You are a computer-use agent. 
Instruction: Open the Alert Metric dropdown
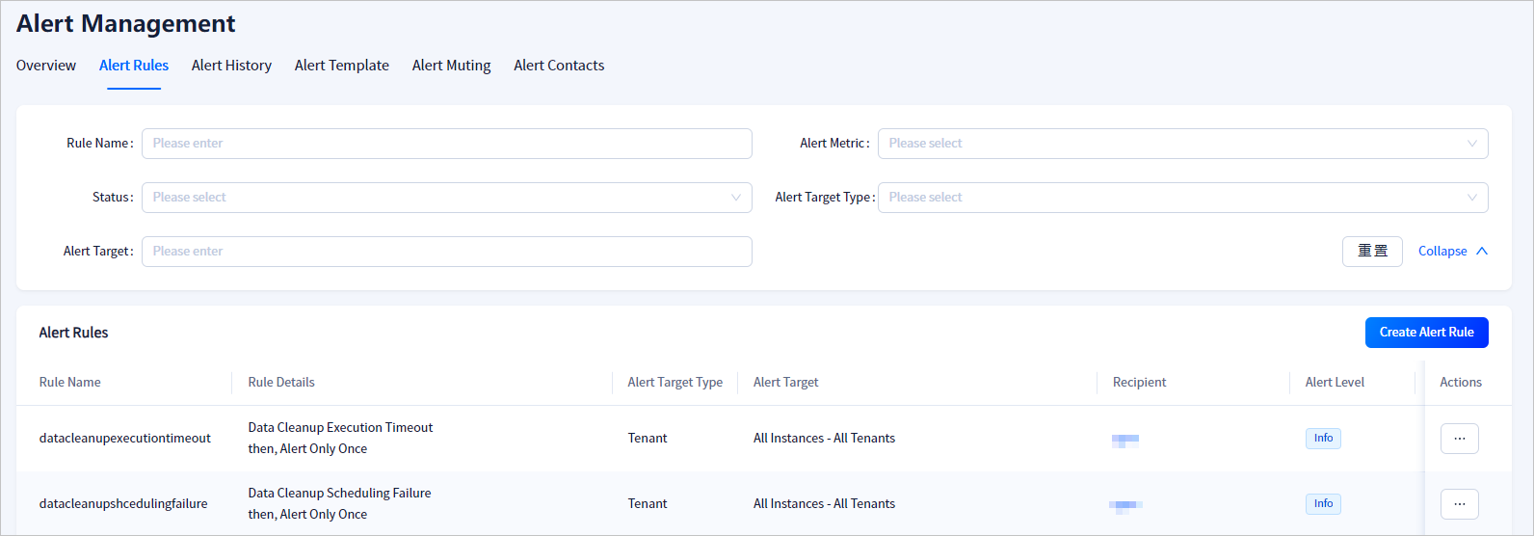(1182, 144)
